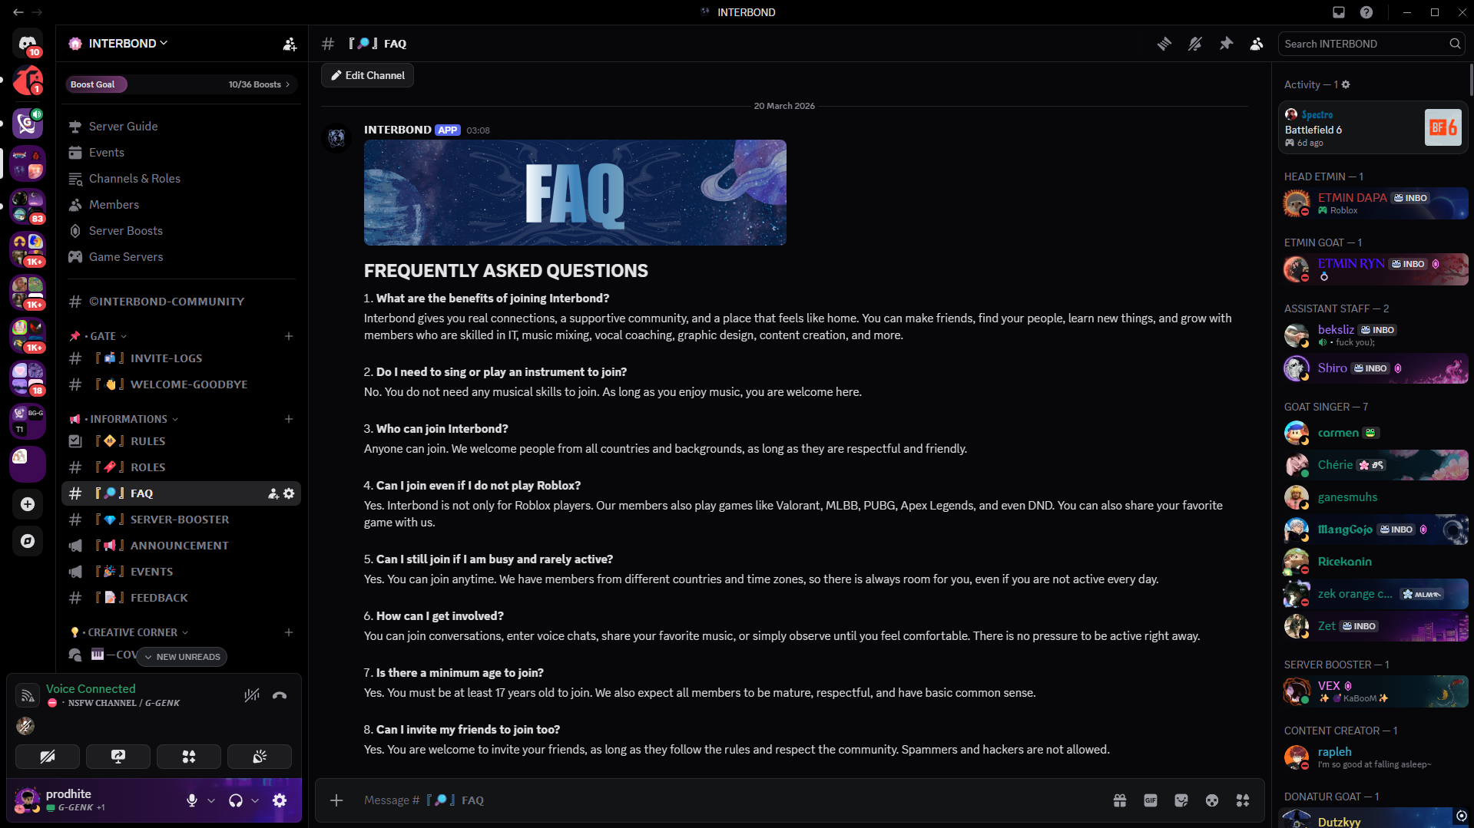
Task: Open Discord Help icon in title bar
Action: 1366,12
